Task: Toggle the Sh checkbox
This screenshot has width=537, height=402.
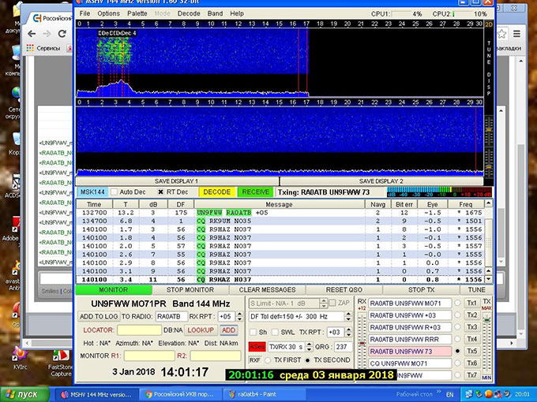Action: click(253, 332)
